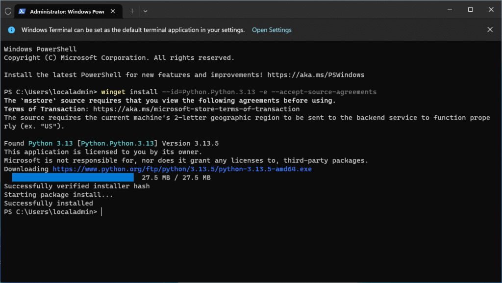Screen dimensions: 502x283
Task: Click the administrator shield icon in title bar
Action: coord(8,11)
